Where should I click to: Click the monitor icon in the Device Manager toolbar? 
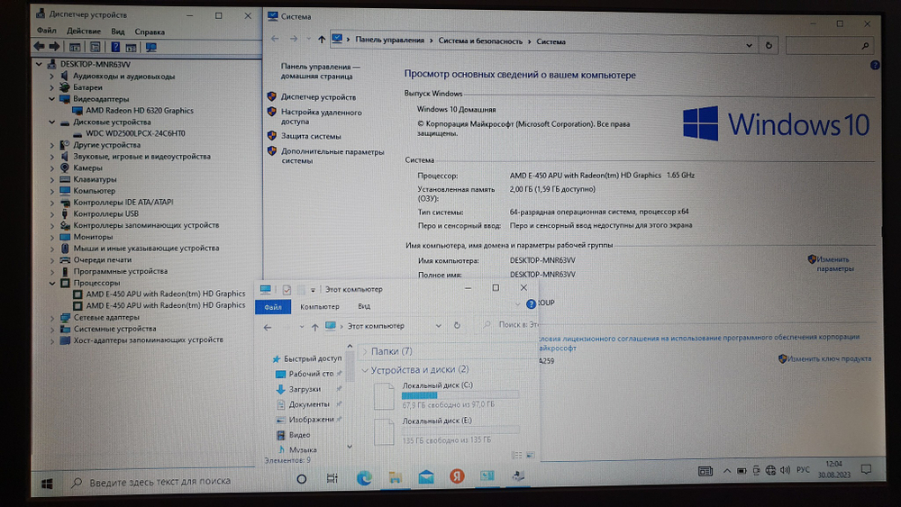151,47
